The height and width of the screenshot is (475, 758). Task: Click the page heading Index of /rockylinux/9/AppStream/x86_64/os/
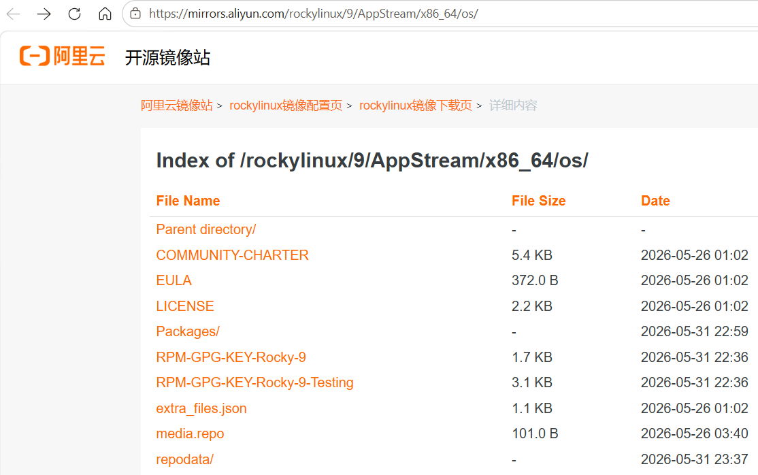pyautogui.click(x=372, y=161)
